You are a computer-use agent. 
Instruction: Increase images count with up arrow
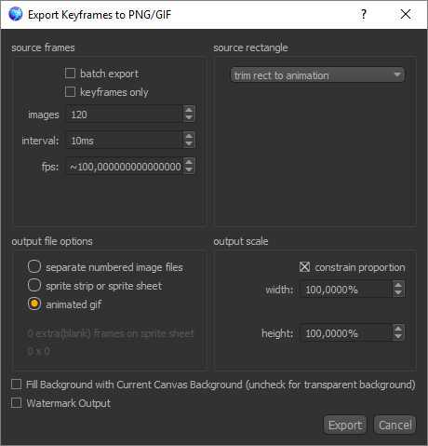[189, 110]
